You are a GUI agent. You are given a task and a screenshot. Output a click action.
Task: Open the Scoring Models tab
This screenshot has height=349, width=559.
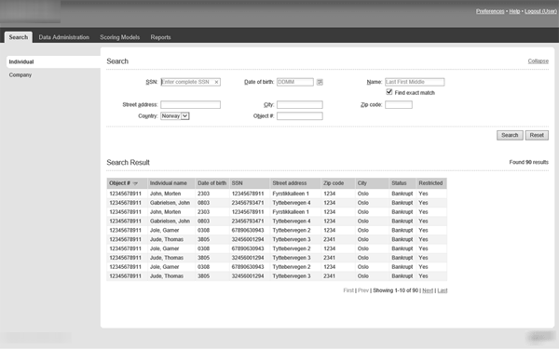tap(120, 37)
